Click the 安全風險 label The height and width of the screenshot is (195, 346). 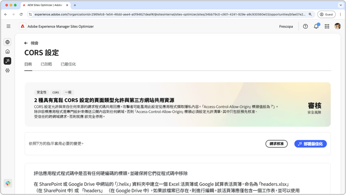[x=315, y=112]
